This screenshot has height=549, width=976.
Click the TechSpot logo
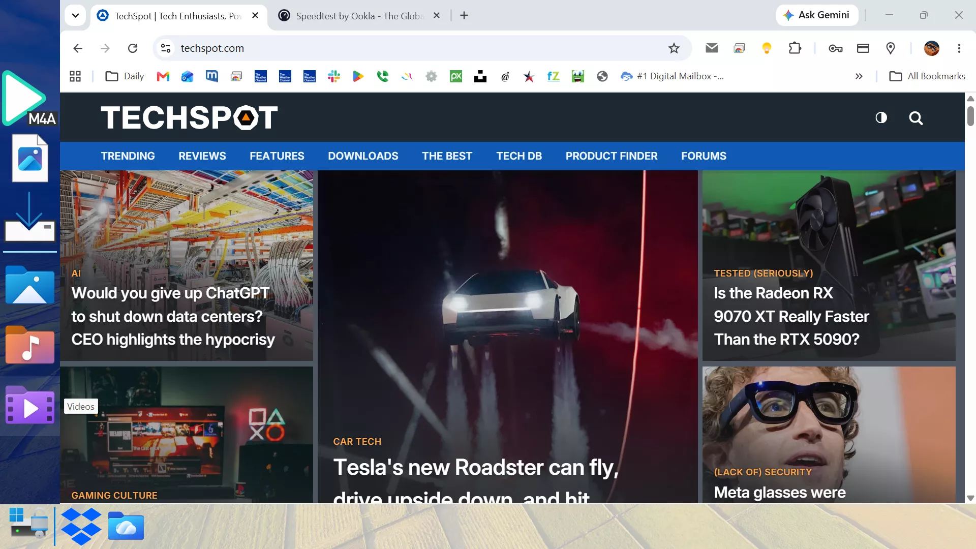[x=189, y=117]
